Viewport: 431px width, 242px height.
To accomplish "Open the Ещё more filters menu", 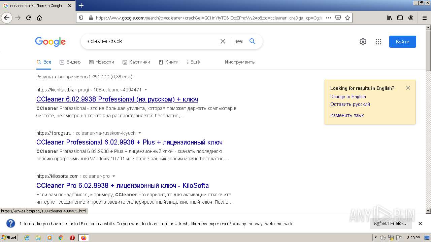I will click(x=193, y=62).
